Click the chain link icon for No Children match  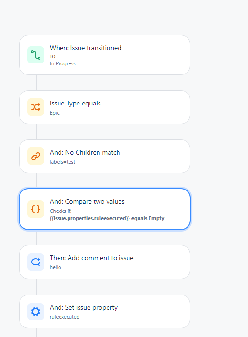[x=36, y=156]
